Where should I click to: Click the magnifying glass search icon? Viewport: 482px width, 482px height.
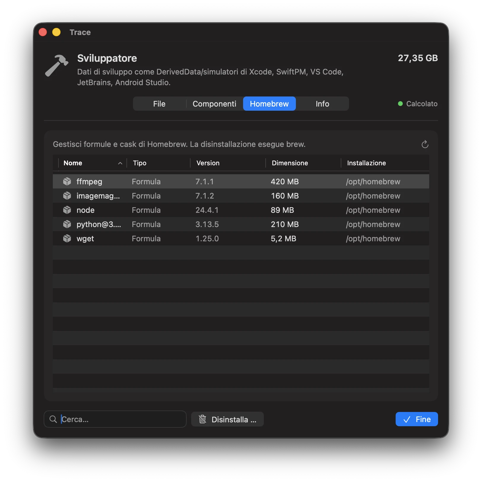(53, 419)
